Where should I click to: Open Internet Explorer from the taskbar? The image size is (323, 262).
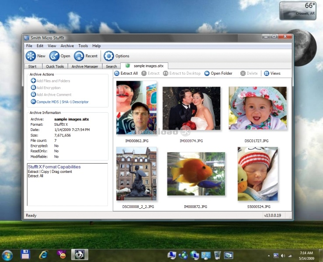coord(43,255)
